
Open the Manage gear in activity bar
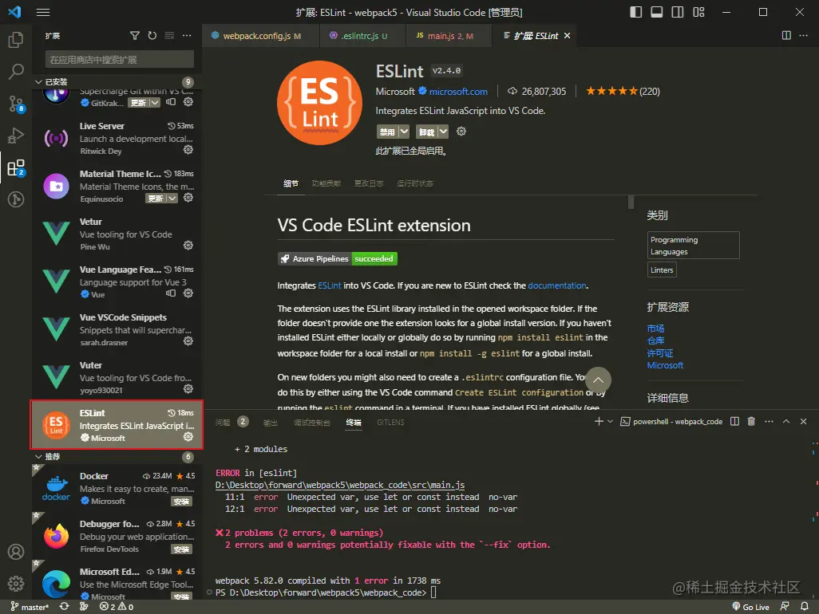(16, 583)
